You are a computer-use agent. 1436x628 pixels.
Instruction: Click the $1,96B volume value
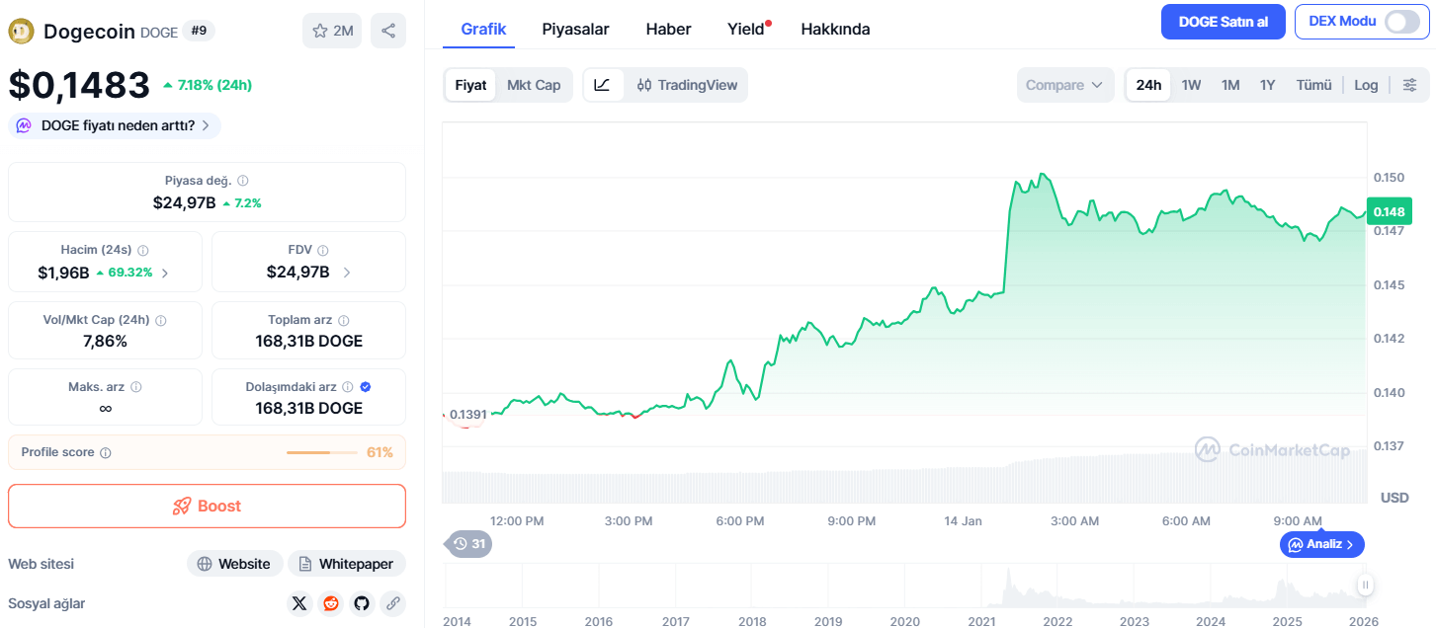(63, 273)
